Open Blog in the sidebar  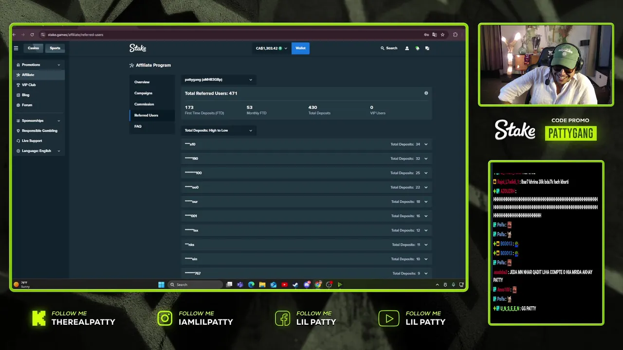(x=38, y=95)
